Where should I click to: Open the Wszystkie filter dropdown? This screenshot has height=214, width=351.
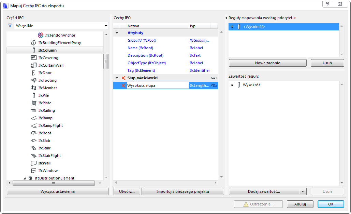pyautogui.click(x=61, y=26)
